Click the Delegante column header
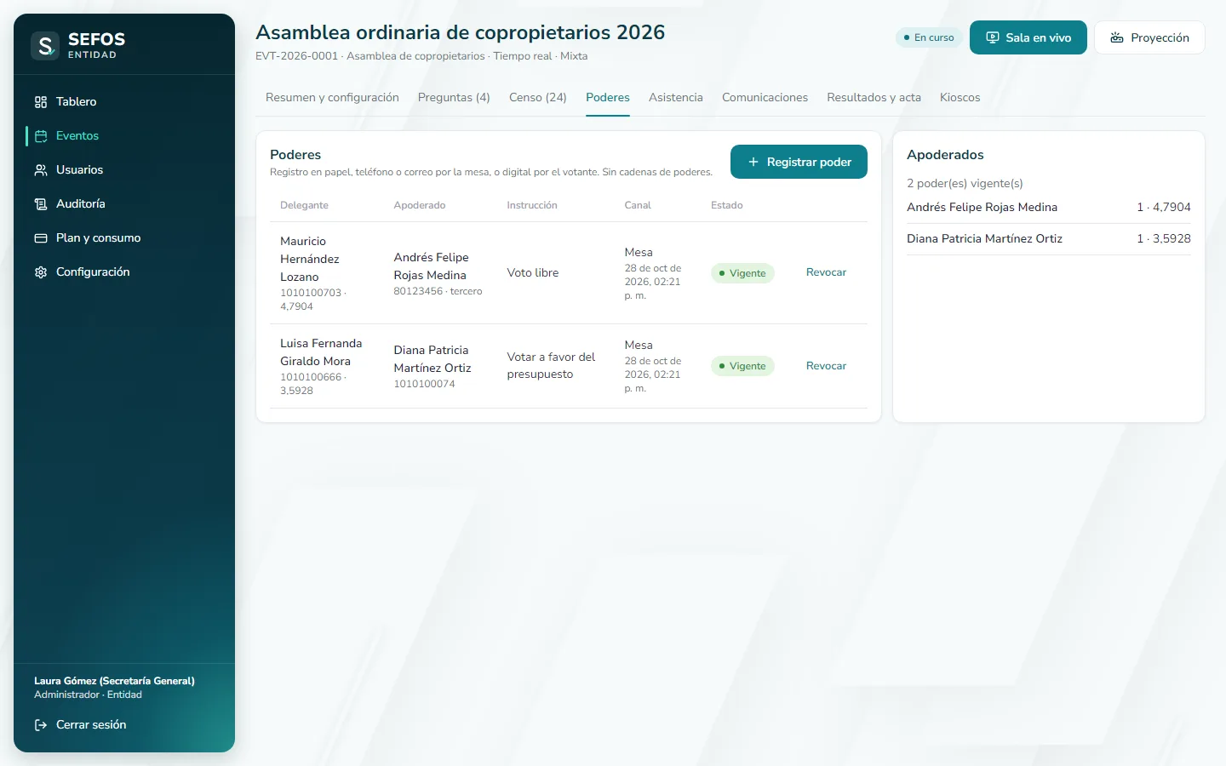Image resolution: width=1226 pixels, height=766 pixels. tap(304, 205)
